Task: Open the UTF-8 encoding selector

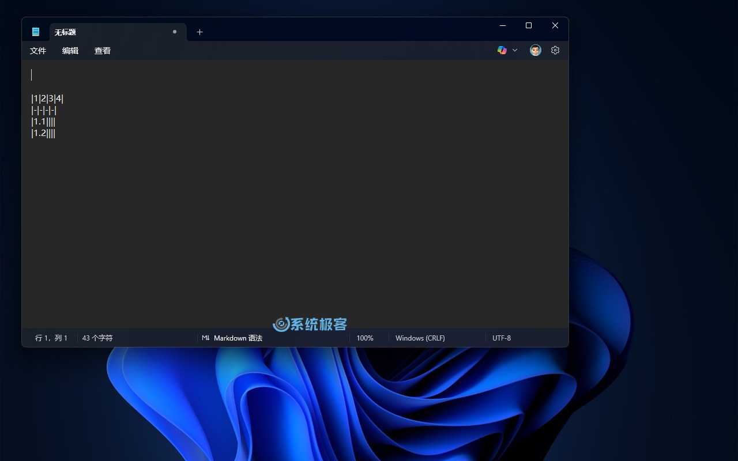Action: [502, 338]
